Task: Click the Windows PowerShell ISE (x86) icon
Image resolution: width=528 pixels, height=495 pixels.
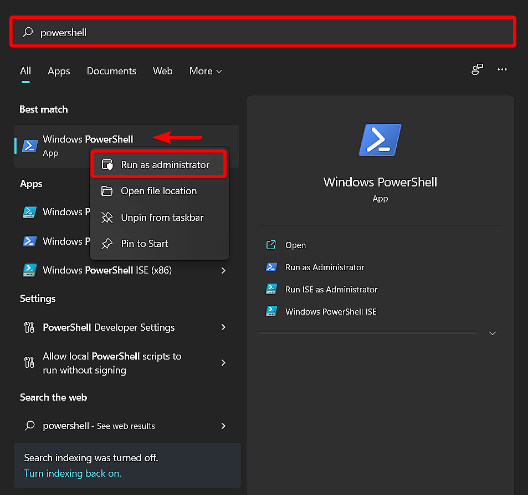Action: [x=29, y=270]
